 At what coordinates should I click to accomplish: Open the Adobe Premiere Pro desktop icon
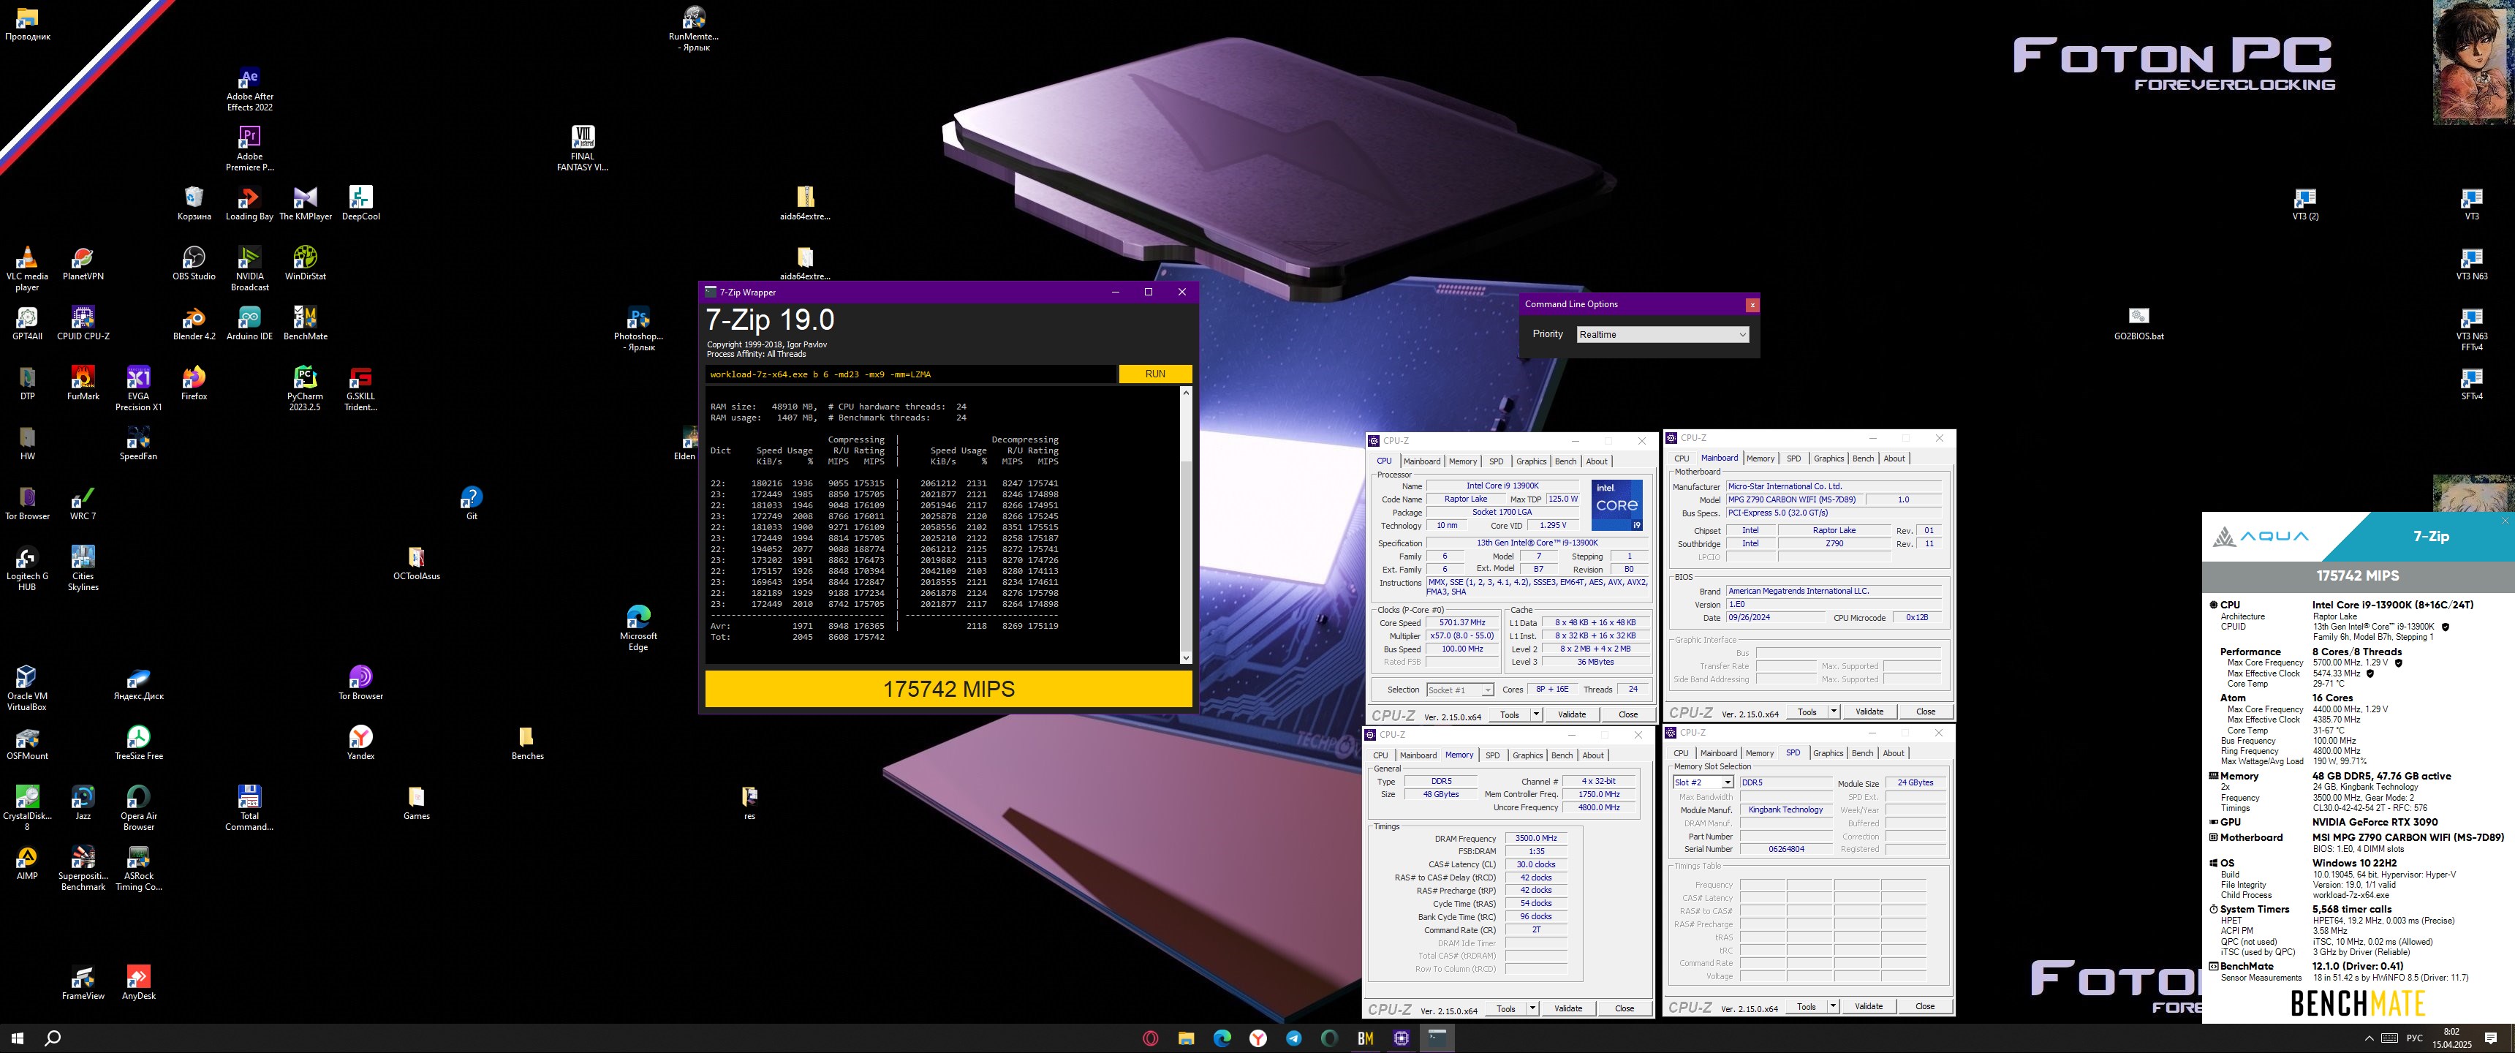[249, 148]
